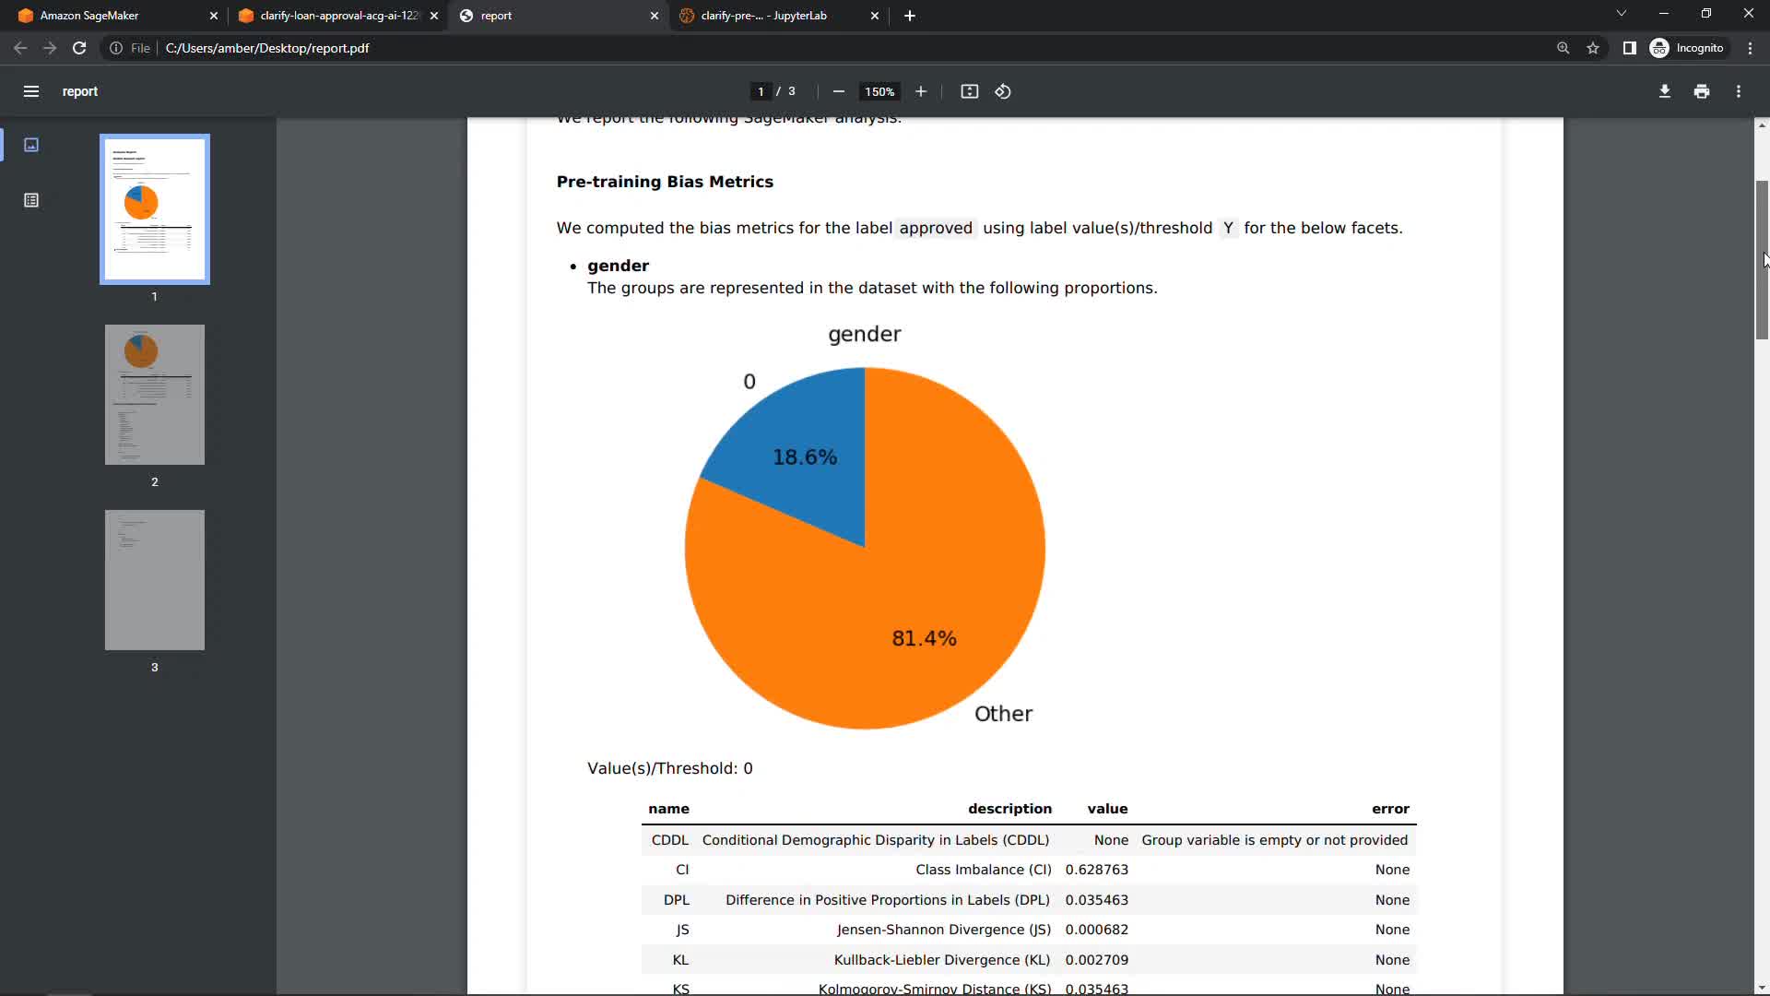Show document outline view in sidebar
Image resolution: width=1770 pixels, height=996 pixels.
pos(31,200)
